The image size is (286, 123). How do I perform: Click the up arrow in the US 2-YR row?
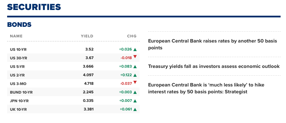[x=135, y=75]
